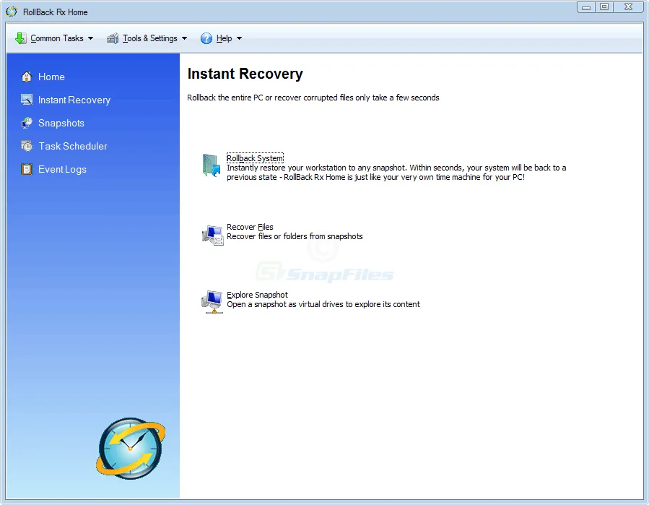Open the Common Tasks menu
Screen dimensions: 649x505
pyautogui.click(x=54, y=38)
